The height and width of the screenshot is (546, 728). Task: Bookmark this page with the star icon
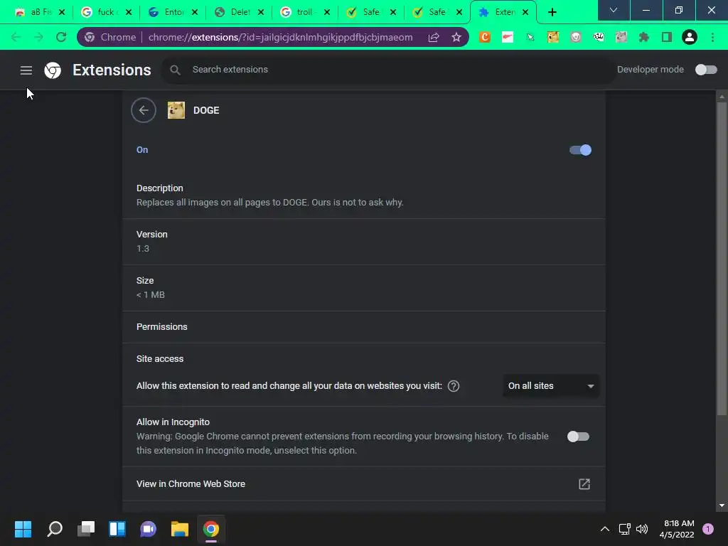pyautogui.click(x=456, y=37)
